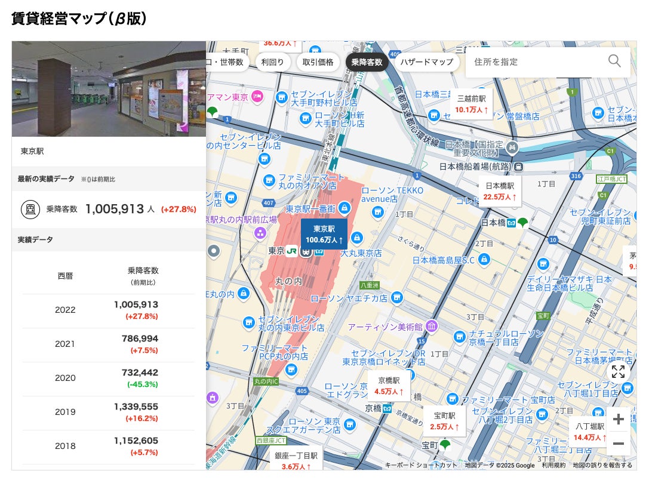
Task: Click the 三越前駅 10.1万人 marker
Action: [471, 104]
